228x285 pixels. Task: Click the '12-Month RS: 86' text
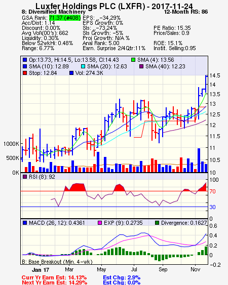pos(186,12)
